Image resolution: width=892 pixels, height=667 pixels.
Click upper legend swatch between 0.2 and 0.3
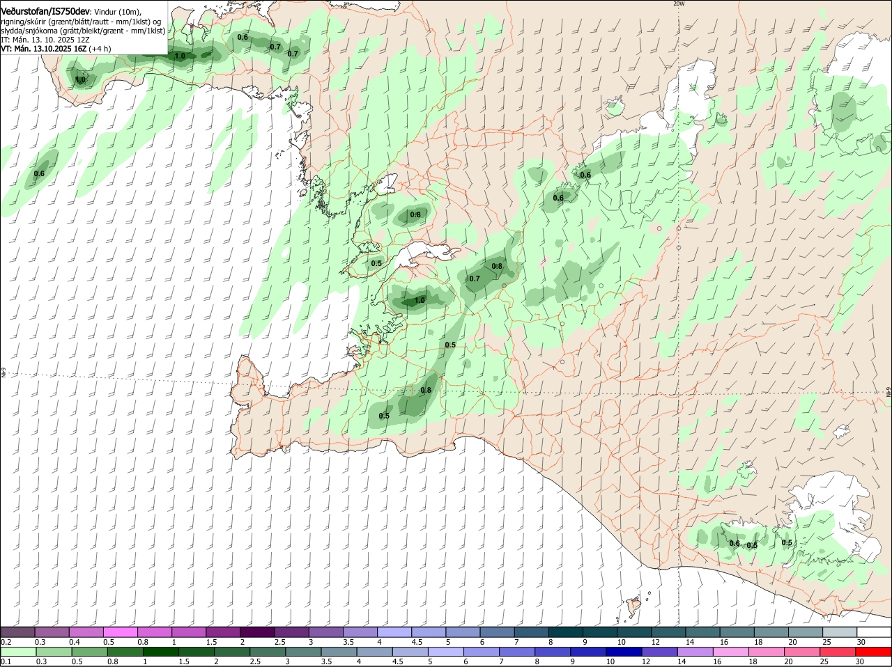[17, 632]
